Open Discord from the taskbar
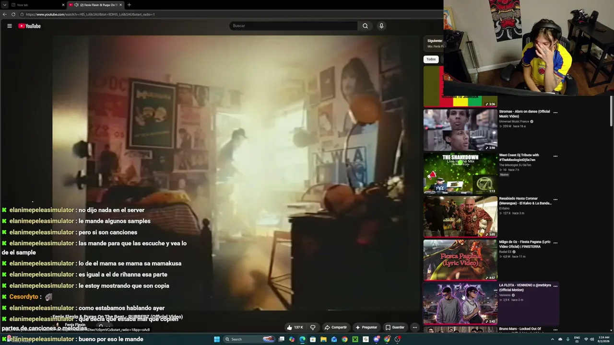 pos(376,339)
